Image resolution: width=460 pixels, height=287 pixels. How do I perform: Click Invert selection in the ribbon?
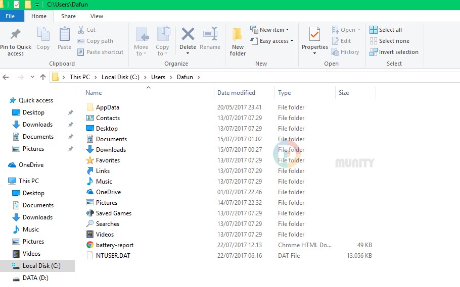pos(398,52)
